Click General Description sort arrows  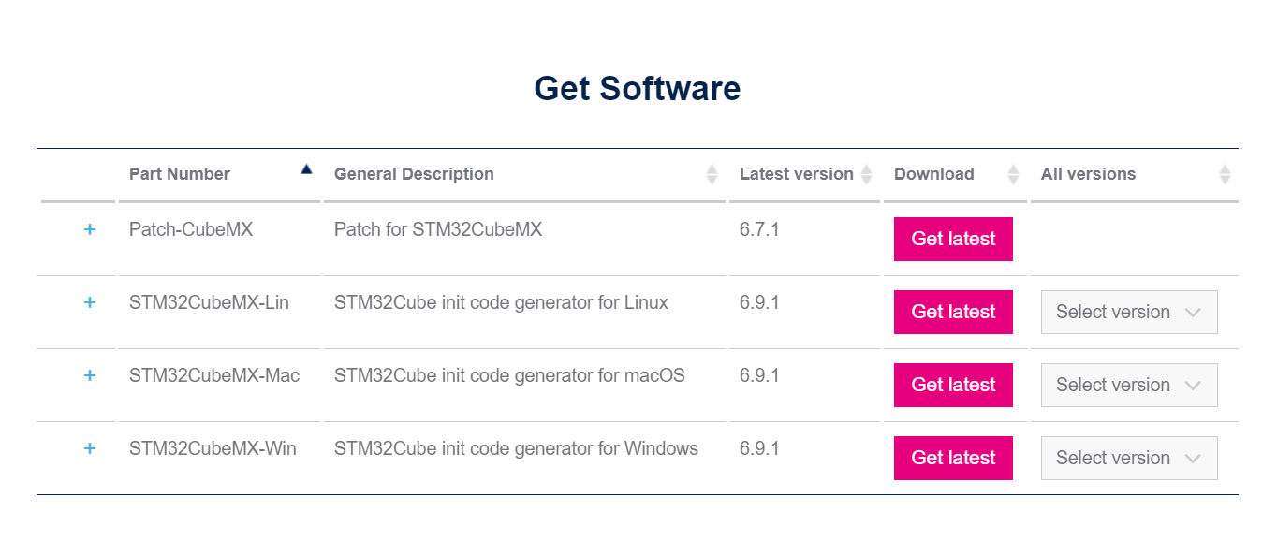click(x=712, y=174)
